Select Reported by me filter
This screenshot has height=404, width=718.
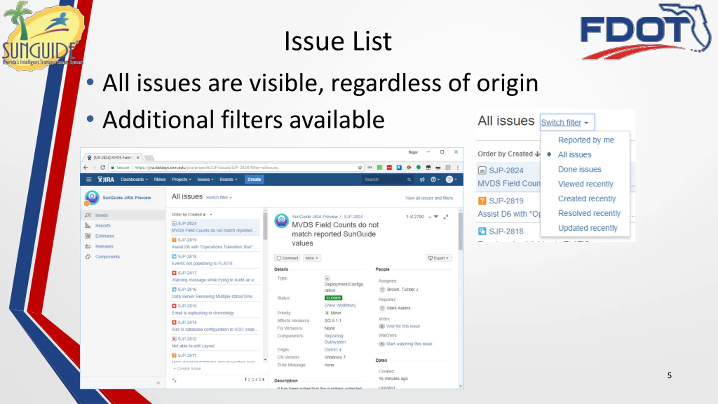586,140
